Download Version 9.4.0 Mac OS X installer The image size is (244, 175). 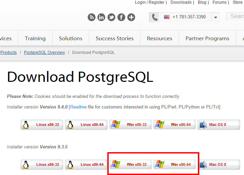pyautogui.click(x=219, y=125)
